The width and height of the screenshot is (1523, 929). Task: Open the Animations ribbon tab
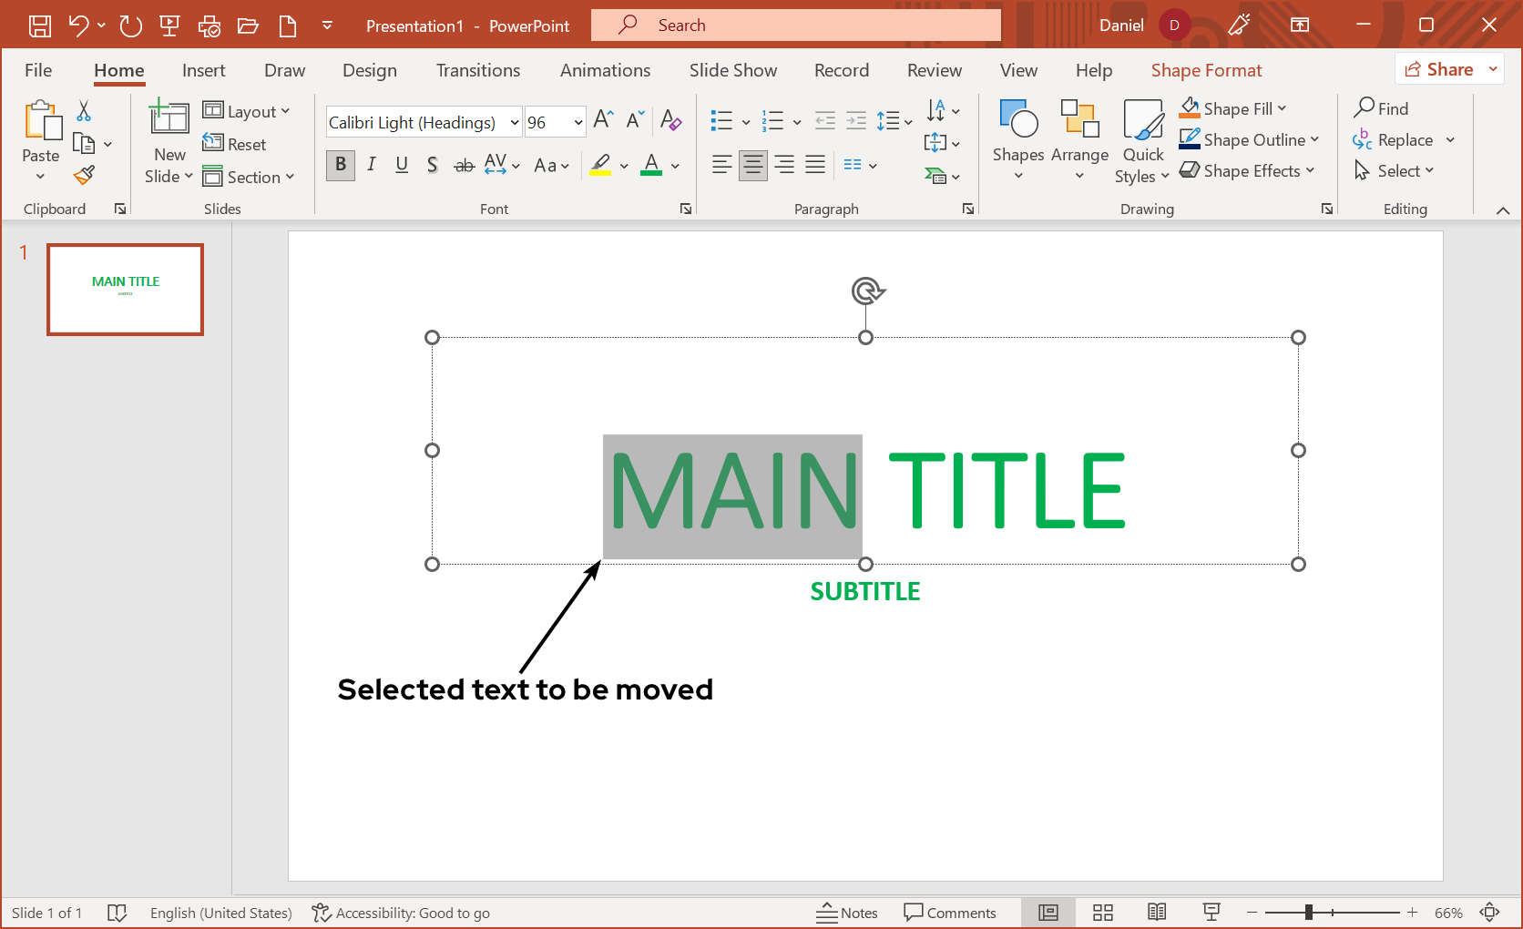[x=605, y=70]
